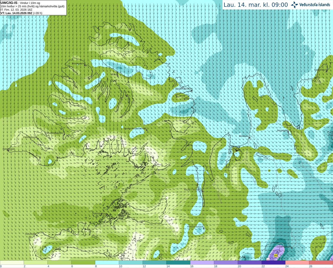Click the Bergstaðir station label

[x=282, y=130]
